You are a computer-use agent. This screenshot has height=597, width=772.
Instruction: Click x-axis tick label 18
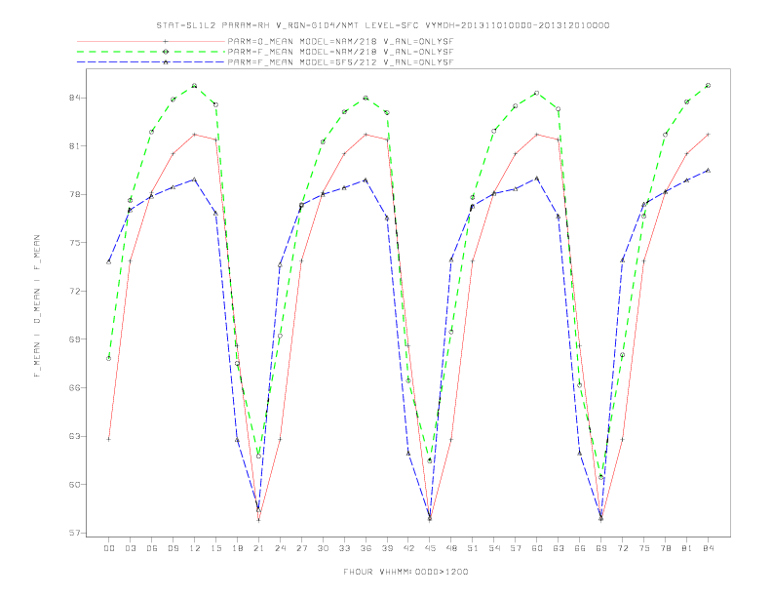[237, 548]
